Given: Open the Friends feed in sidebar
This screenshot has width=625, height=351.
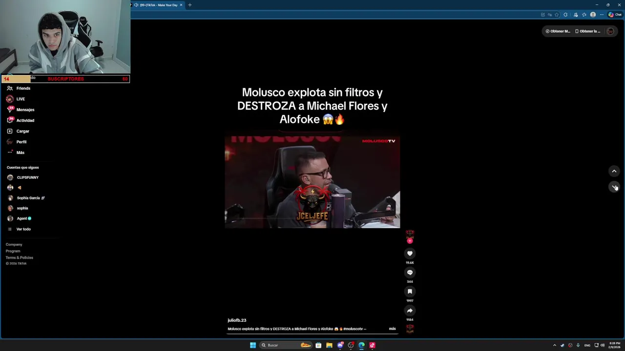Looking at the screenshot, I should [x=19, y=88].
